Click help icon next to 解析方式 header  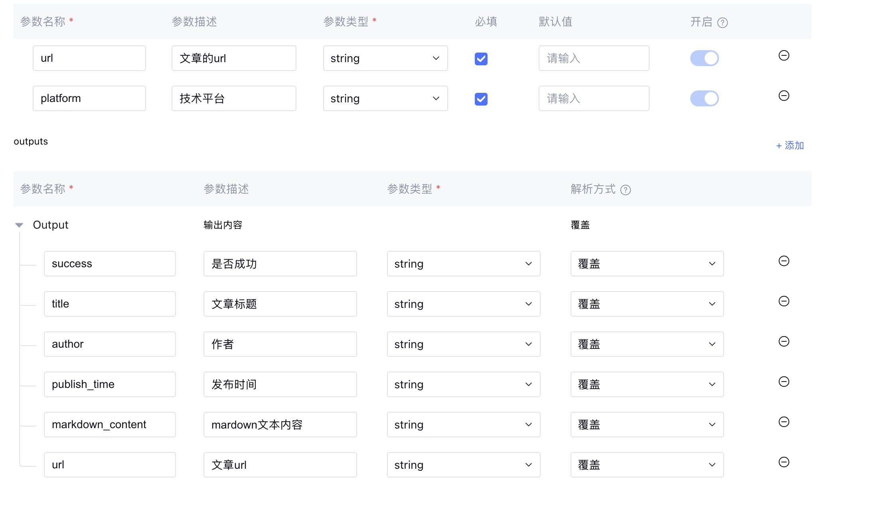tap(625, 190)
